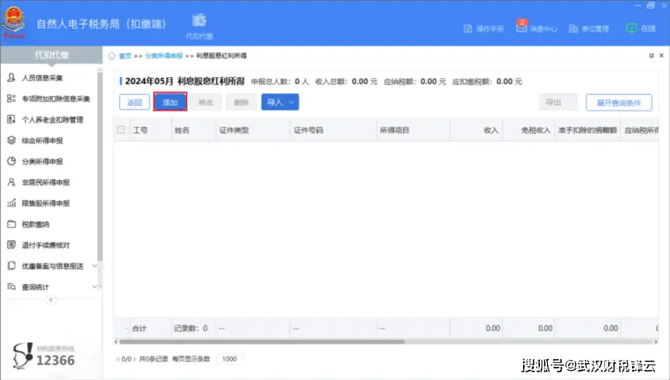Click the records-per-page field showing 1000
670x380 pixels.
(x=229, y=359)
